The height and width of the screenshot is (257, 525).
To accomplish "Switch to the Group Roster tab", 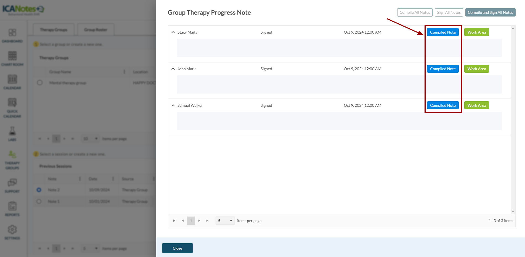I will click(96, 30).
